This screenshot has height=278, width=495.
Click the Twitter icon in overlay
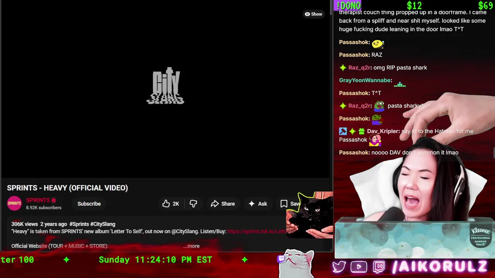339,267
